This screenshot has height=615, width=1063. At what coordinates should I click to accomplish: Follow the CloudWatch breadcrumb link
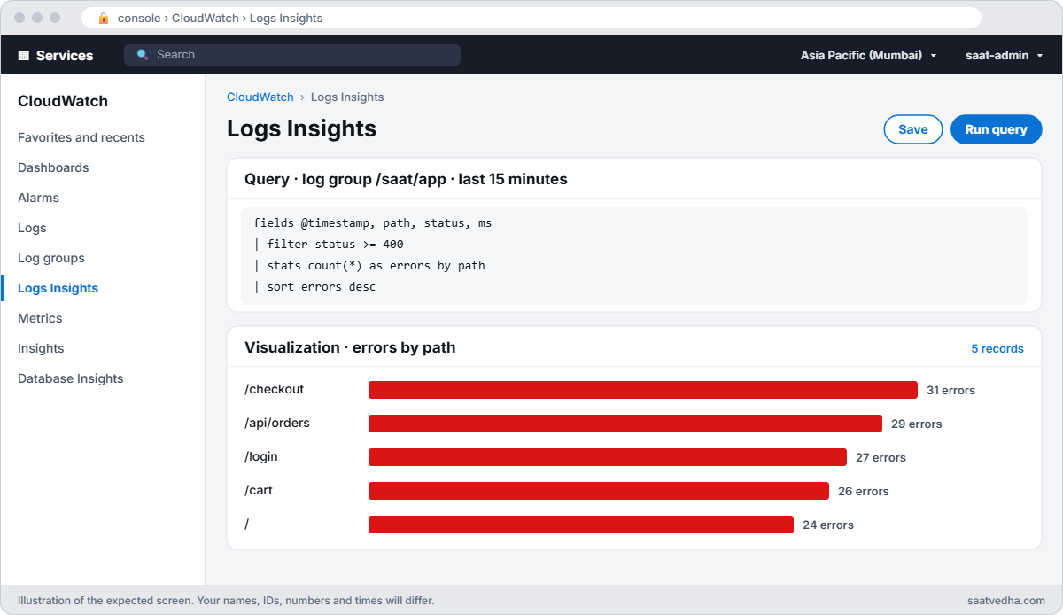260,97
